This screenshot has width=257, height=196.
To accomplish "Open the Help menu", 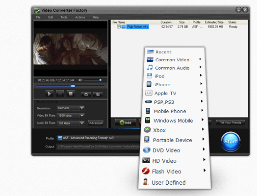I will point(96,17).
